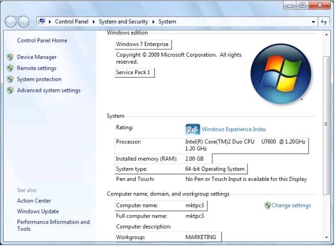Click the computer icon in address bar
Viewport: 335px width, 246px height.
click(x=42, y=21)
